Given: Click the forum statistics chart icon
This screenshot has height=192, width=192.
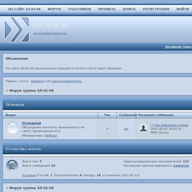Looking at the screenshot, I should pos(12,166).
